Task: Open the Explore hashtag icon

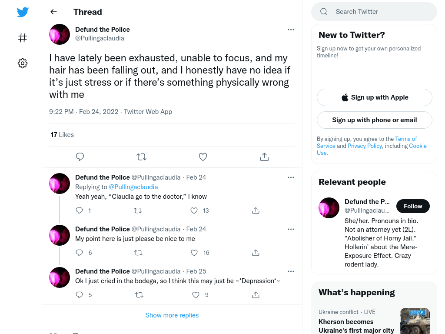Action: tap(23, 38)
